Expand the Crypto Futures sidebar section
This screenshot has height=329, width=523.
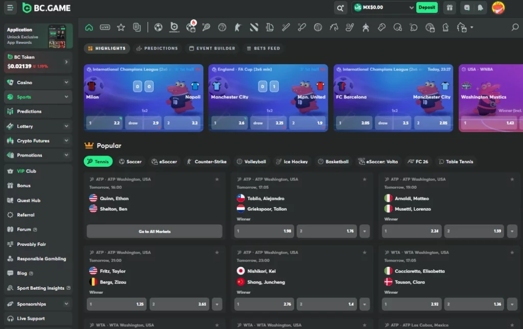pos(66,140)
